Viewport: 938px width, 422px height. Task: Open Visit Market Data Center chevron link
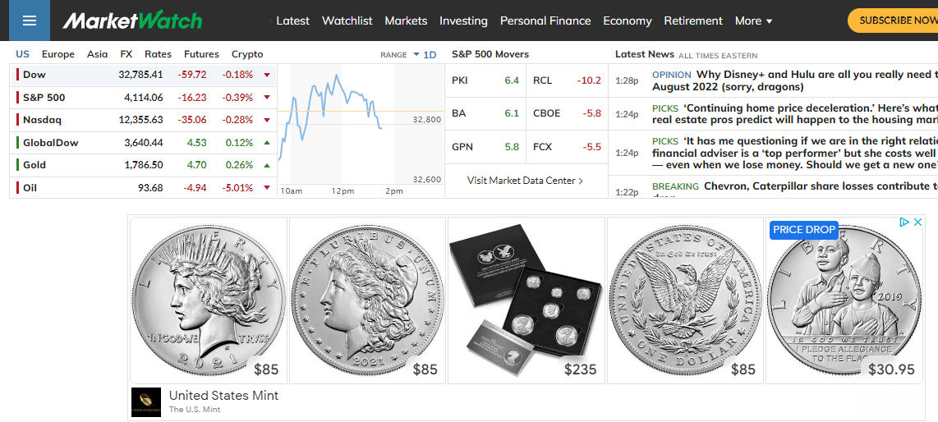coord(525,181)
